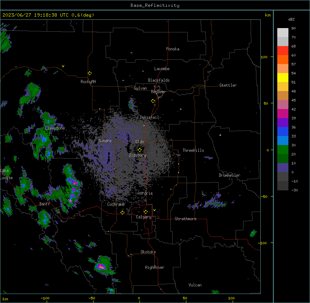Click the Didsbury city label
Viewport: 310px width, 303px height.
[x=138, y=155]
